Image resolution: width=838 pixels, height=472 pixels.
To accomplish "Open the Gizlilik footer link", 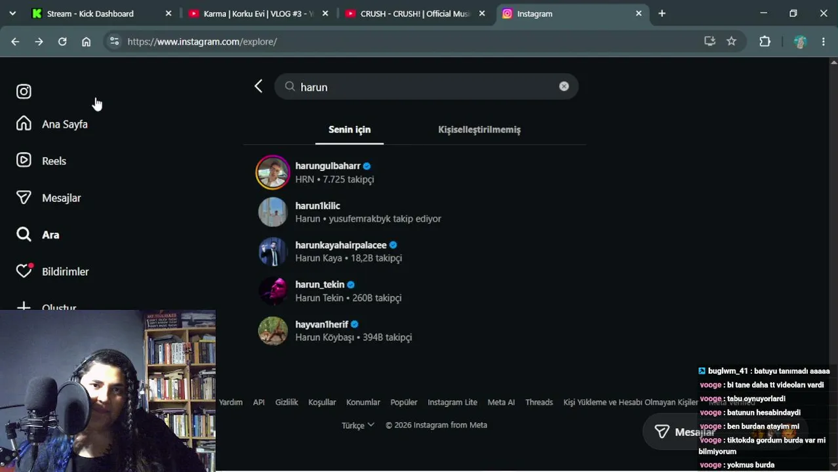I will click(x=287, y=402).
